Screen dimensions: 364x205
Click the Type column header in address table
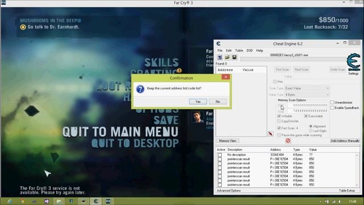pyautogui.click(x=296, y=150)
